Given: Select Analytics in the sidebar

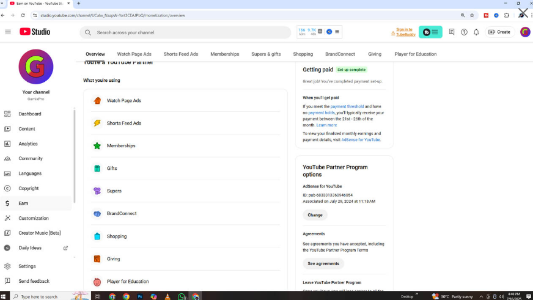Looking at the screenshot, I should pyautogui.click(x=28, y=144).
